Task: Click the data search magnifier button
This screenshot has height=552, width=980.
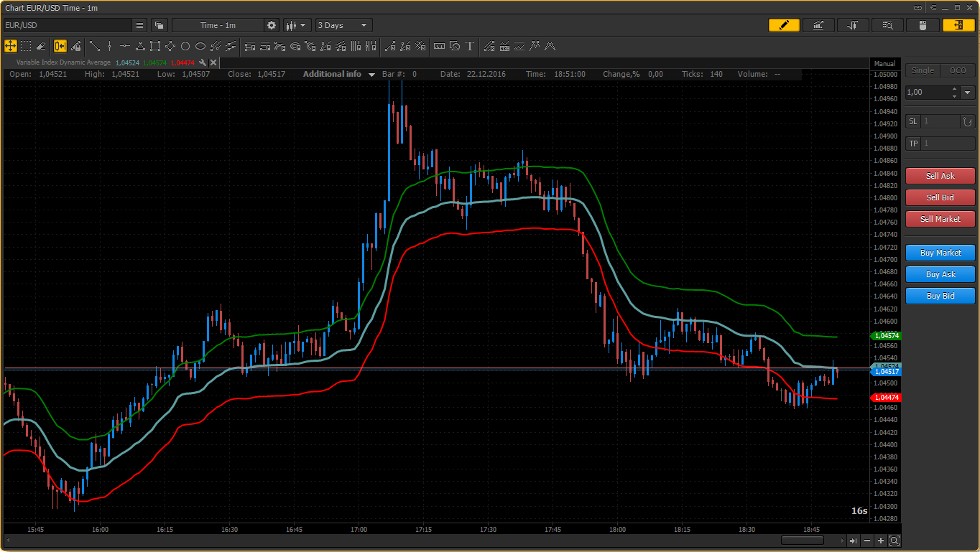Action: (887, 25)
